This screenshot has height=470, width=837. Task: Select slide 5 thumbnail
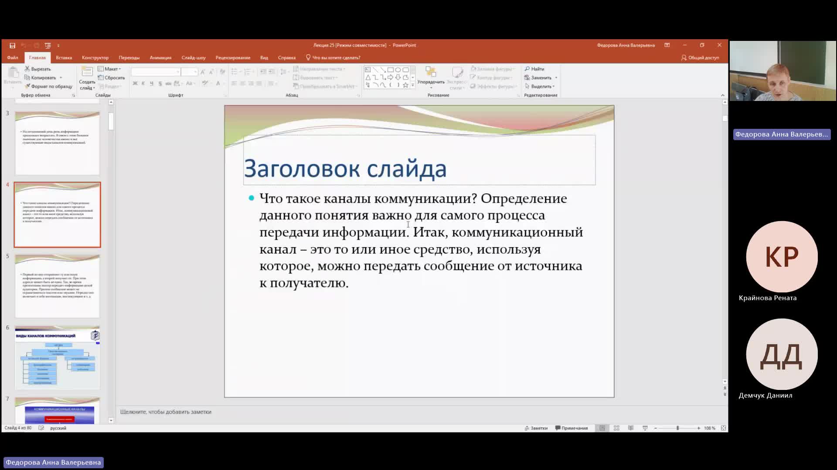[x=58, y=286]
